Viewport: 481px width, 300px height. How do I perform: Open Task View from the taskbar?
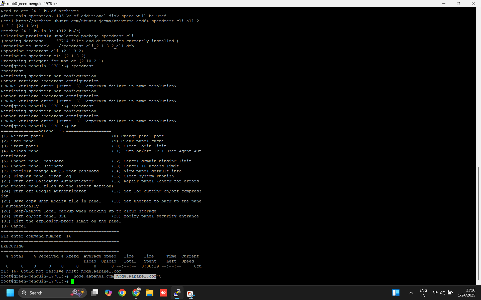coord(95,293)
